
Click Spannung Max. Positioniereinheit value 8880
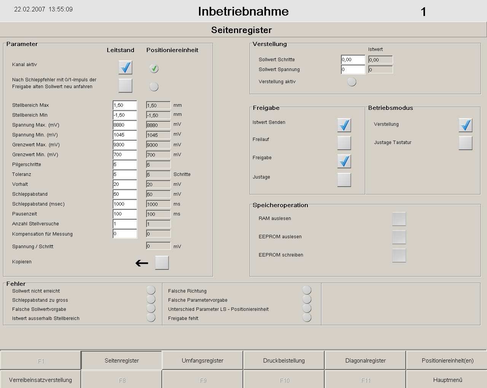pyautogui.click(x=158, y=125)
